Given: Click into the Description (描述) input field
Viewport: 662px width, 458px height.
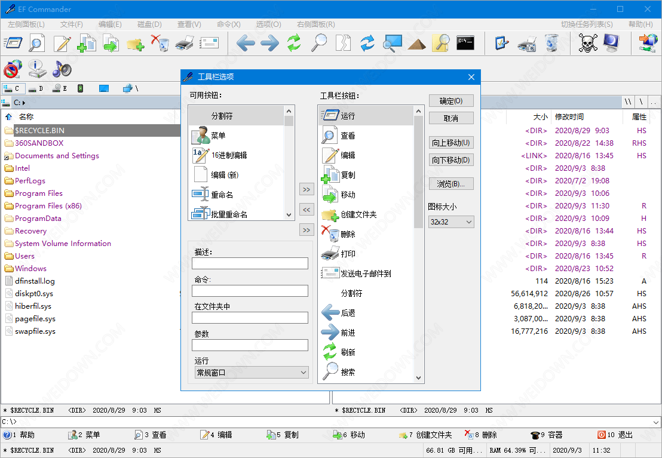Looking at the screenshot, I should point(250,263).
